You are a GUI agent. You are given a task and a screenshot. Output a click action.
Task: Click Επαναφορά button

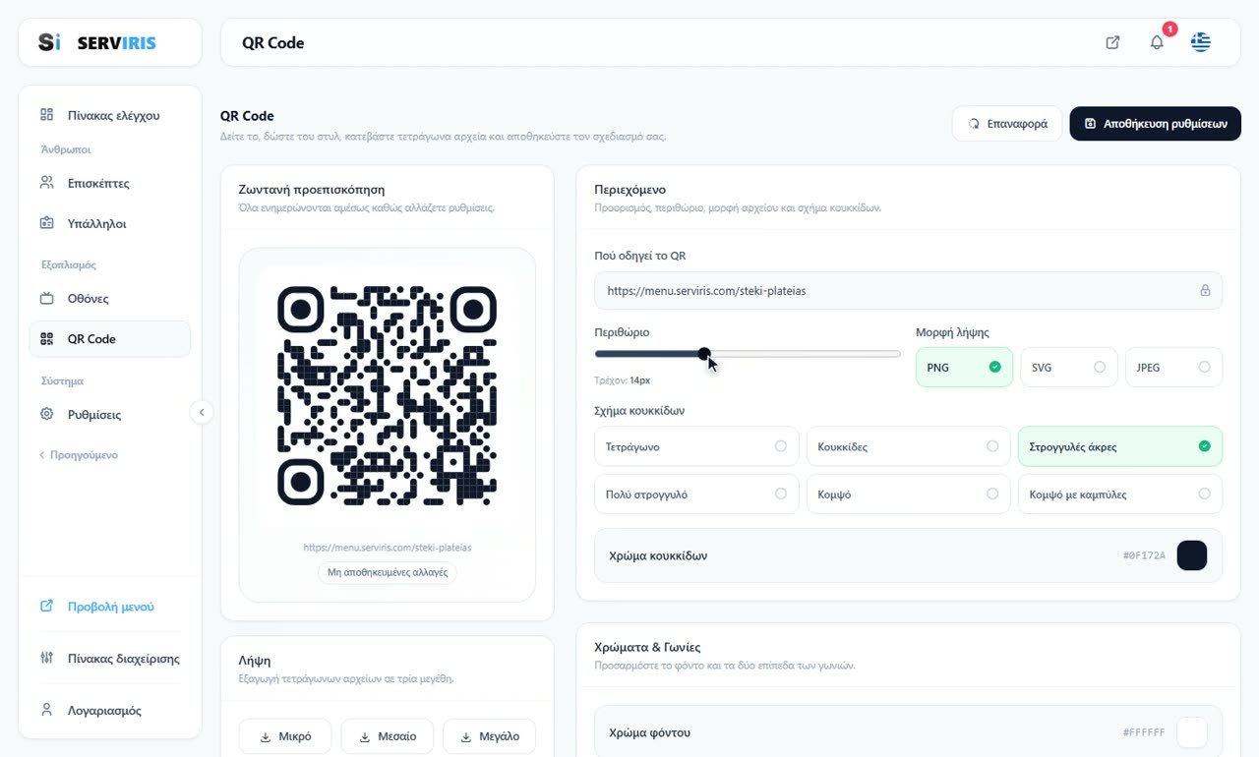coord(1006,124)
